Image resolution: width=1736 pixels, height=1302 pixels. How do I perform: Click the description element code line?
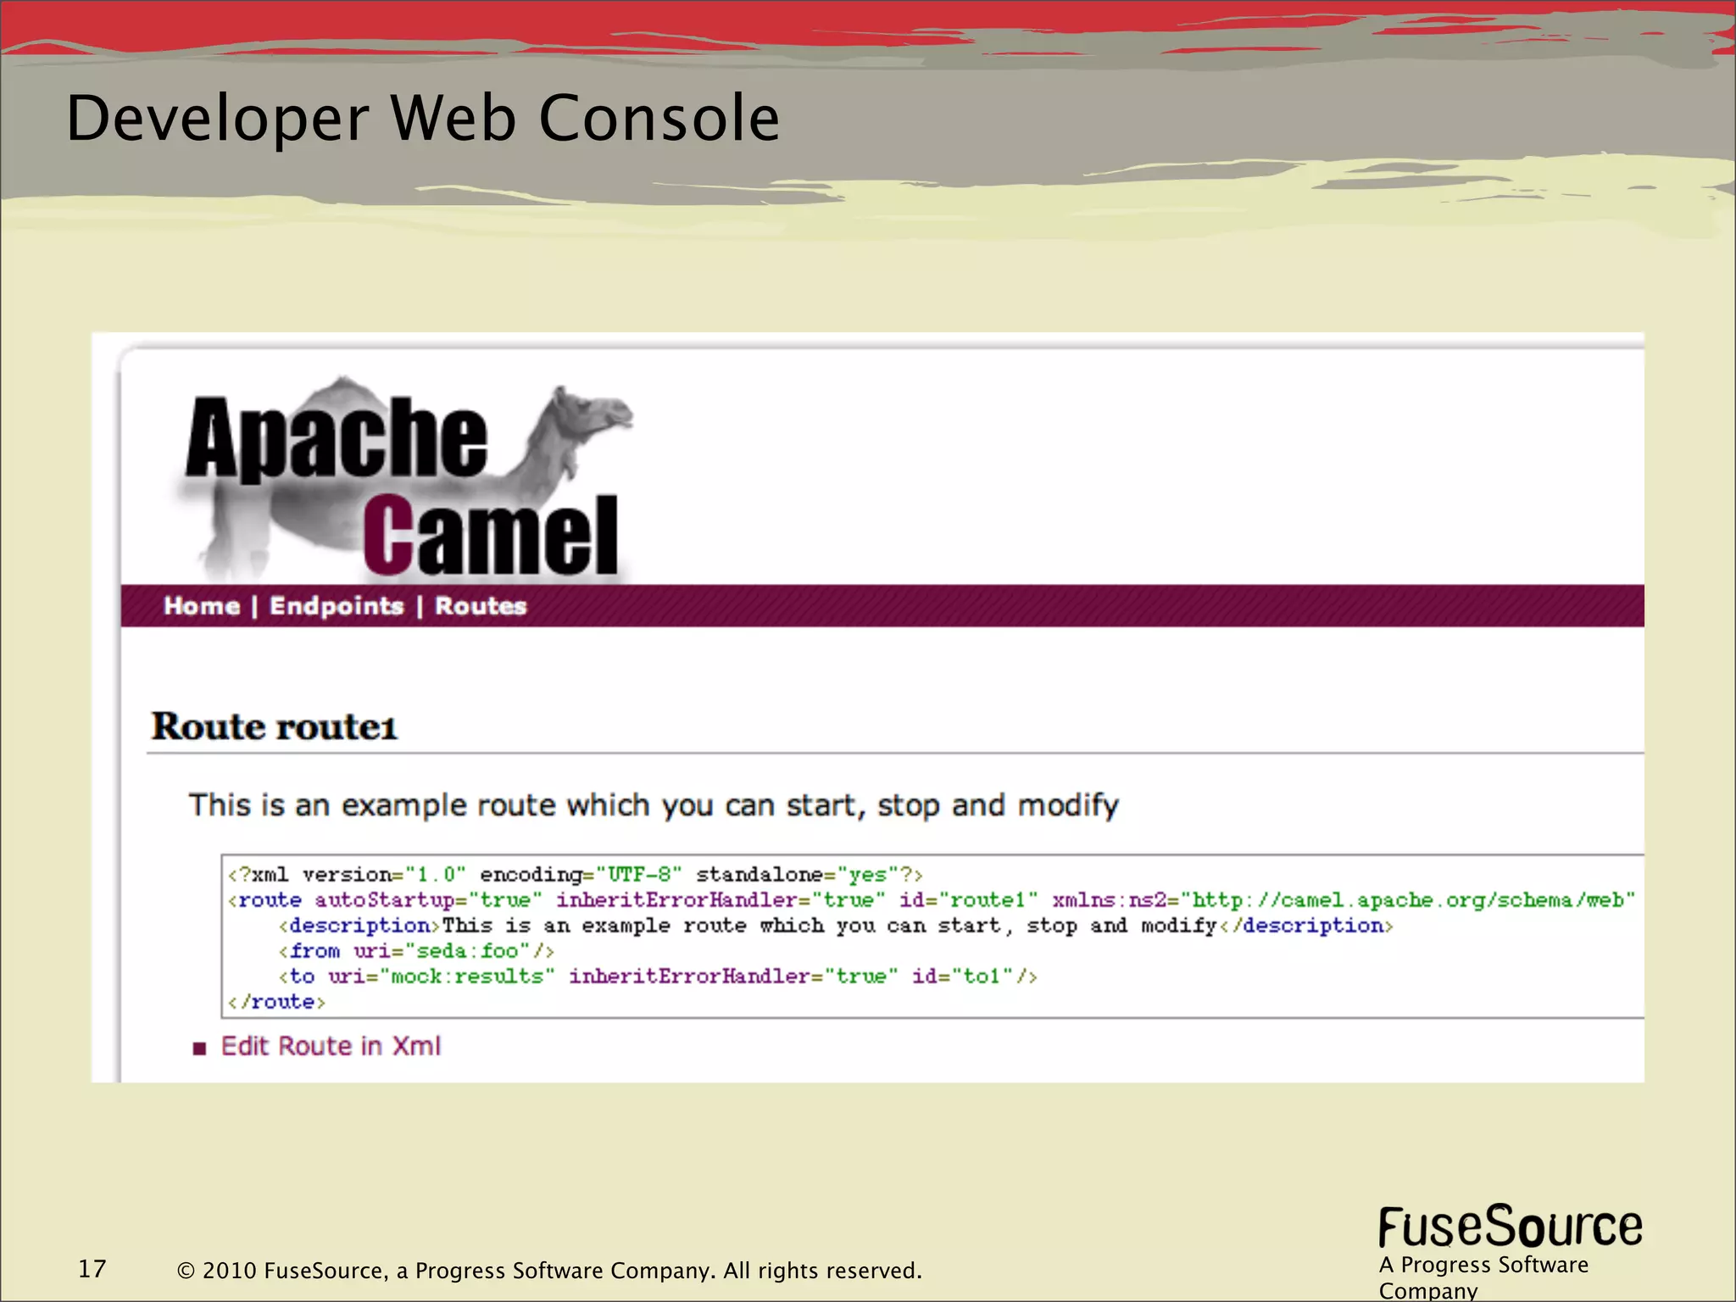click(x=835, y=926)
